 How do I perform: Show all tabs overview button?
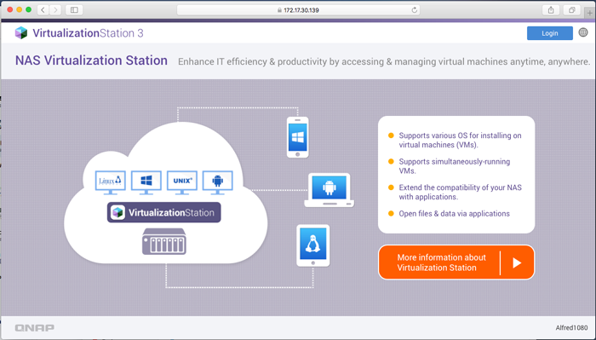click(571, 10)
